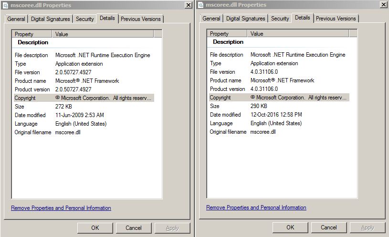This screenshot has height=237, width=389.
Task: Open Digital Signatures tab in left window
Action: (x=51, y=19)
